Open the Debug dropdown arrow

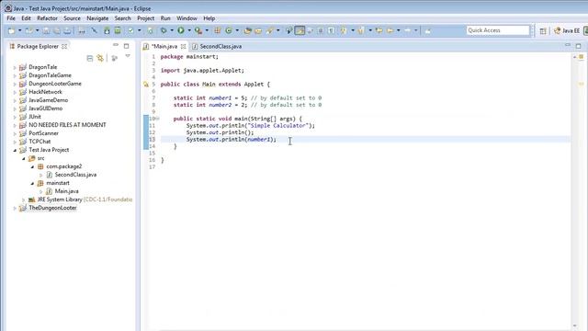[172, 30]
